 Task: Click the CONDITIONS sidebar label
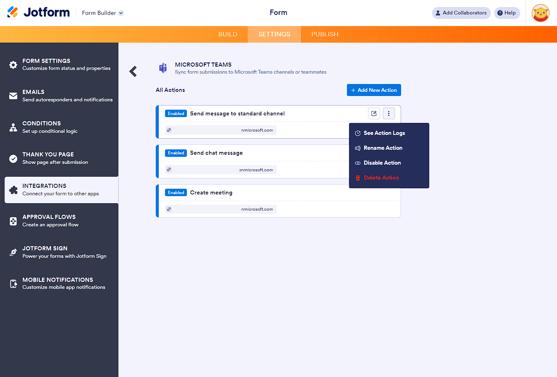click(42, 123)
